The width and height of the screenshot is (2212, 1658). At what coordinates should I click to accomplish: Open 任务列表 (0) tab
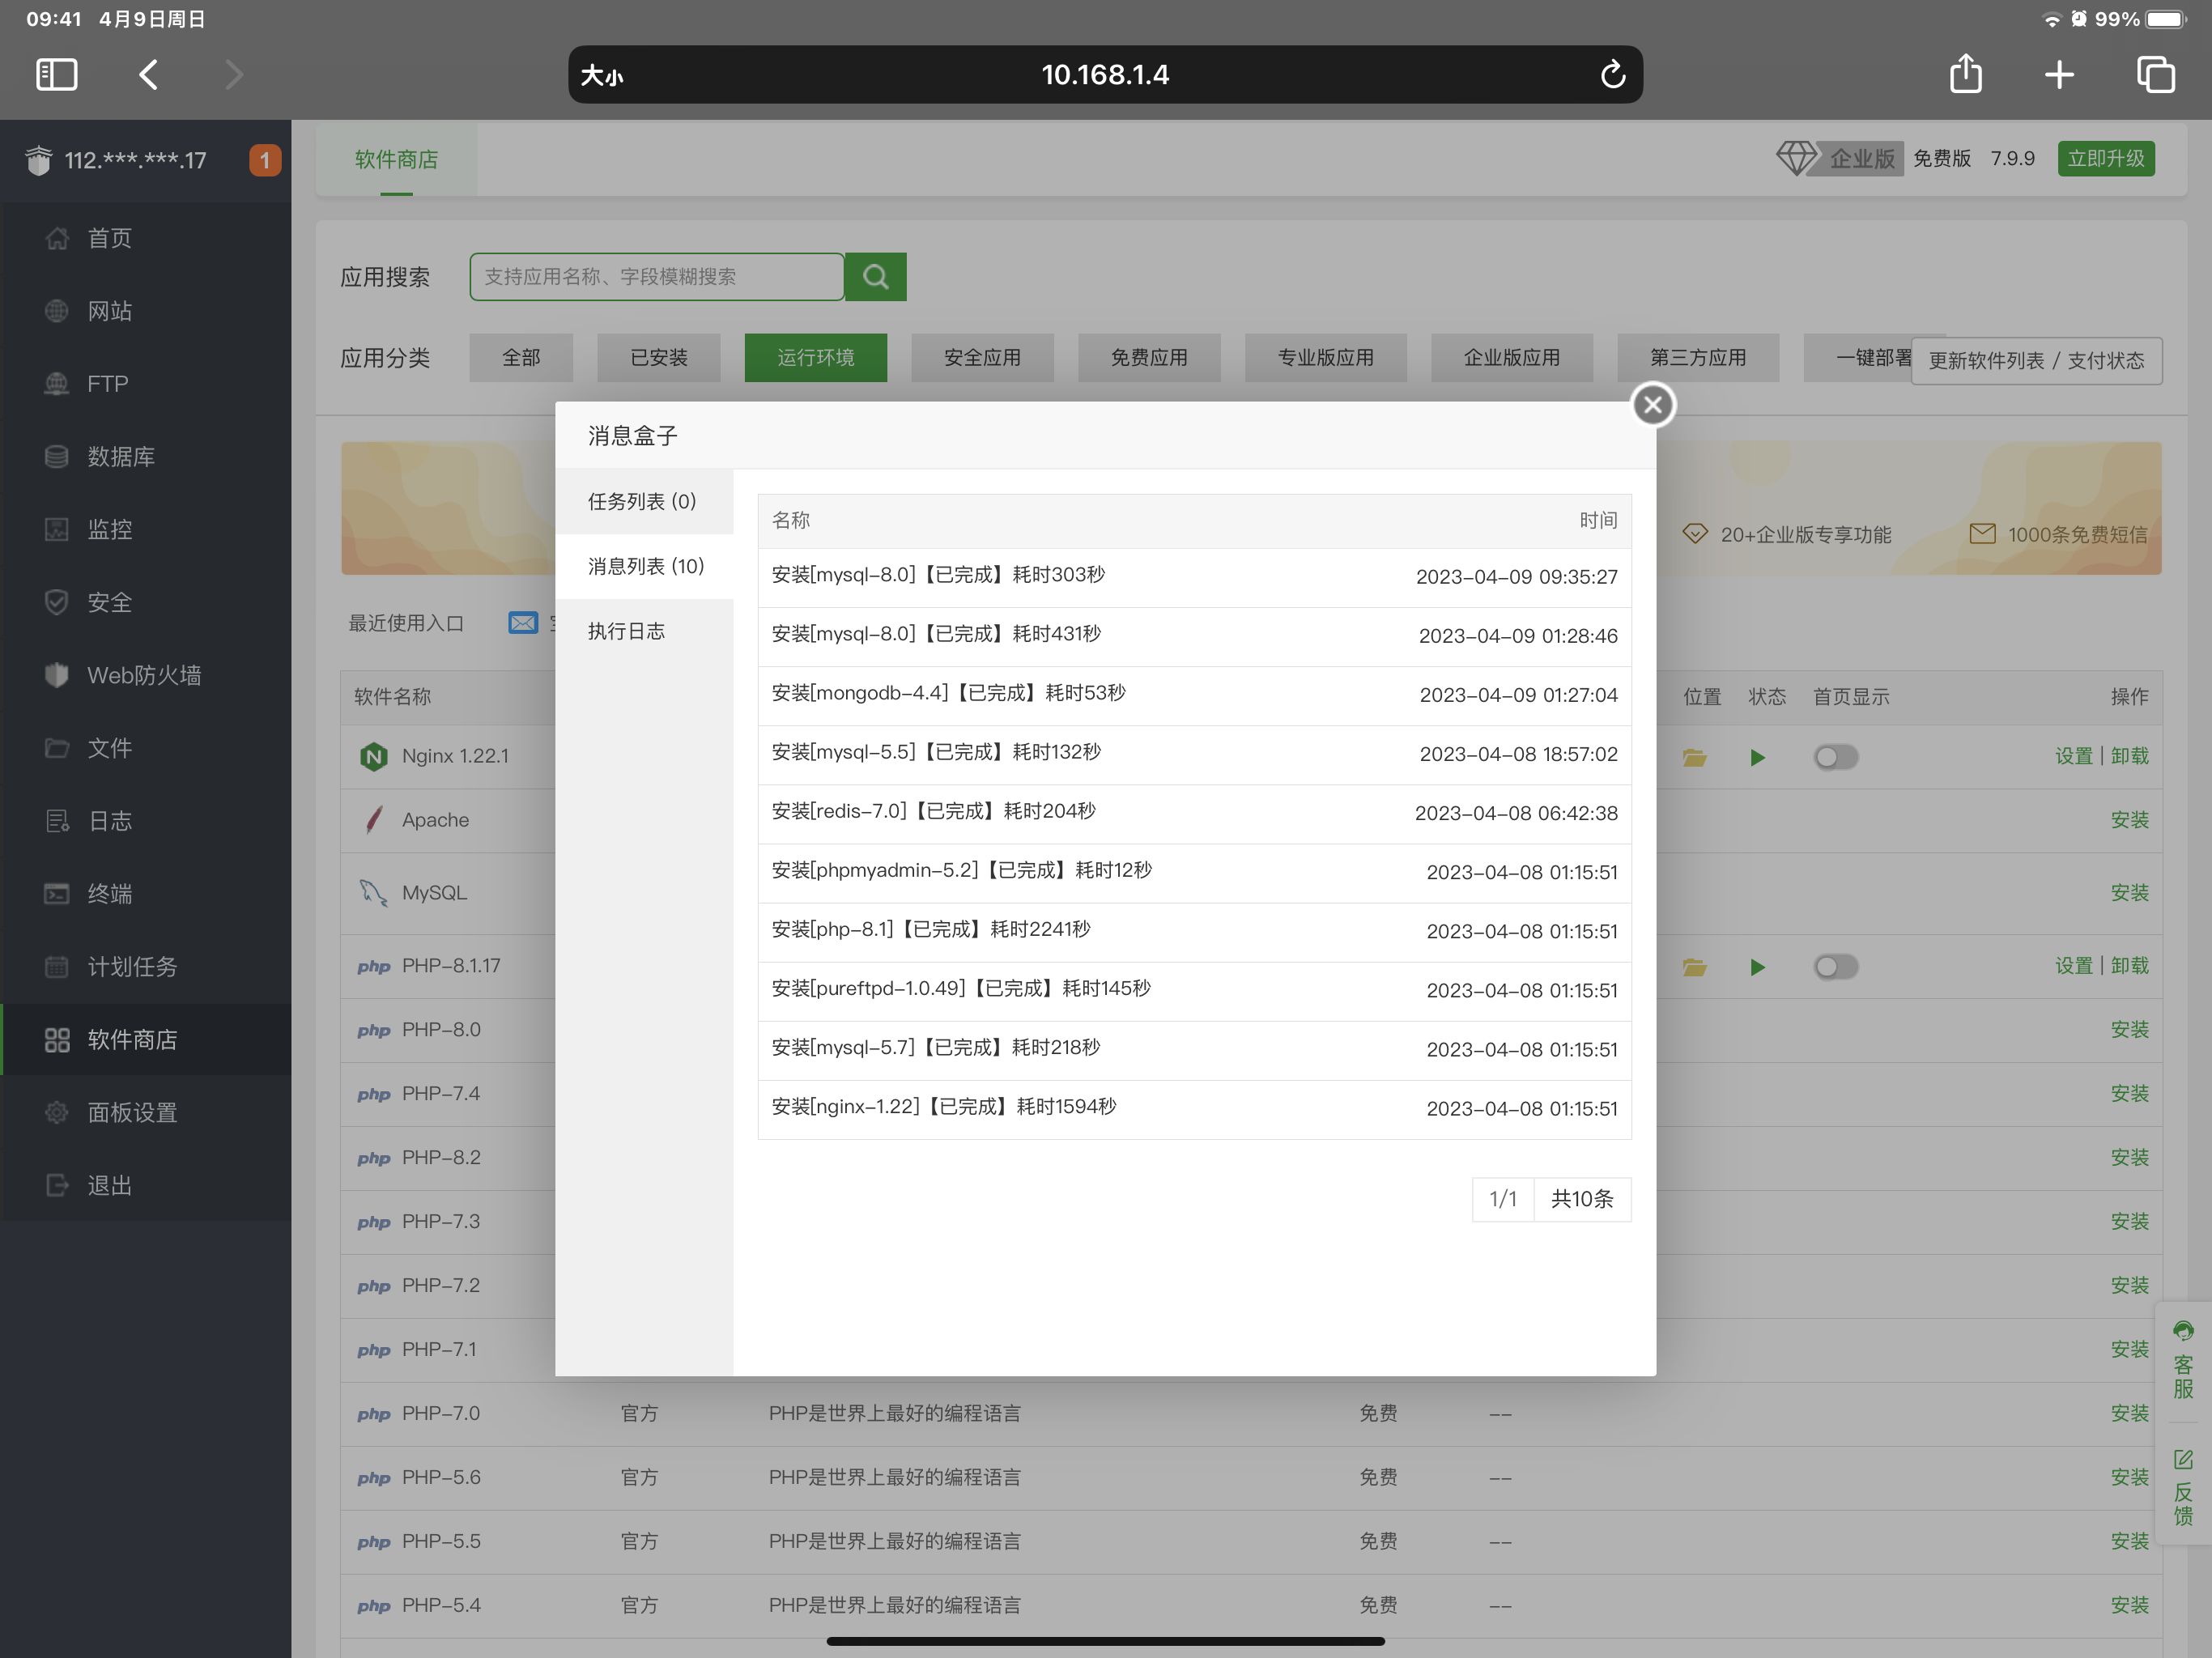point(644,501)
